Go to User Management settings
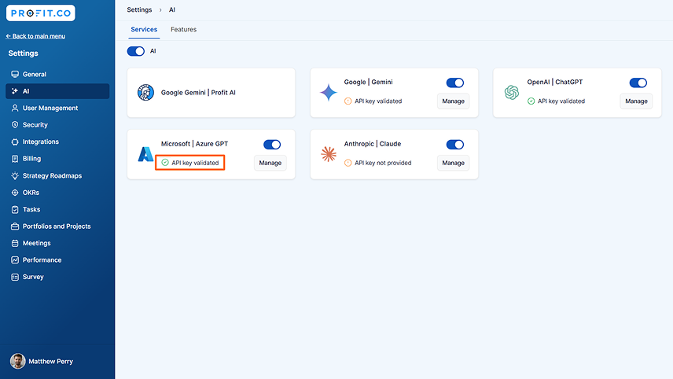 (57, 109)
